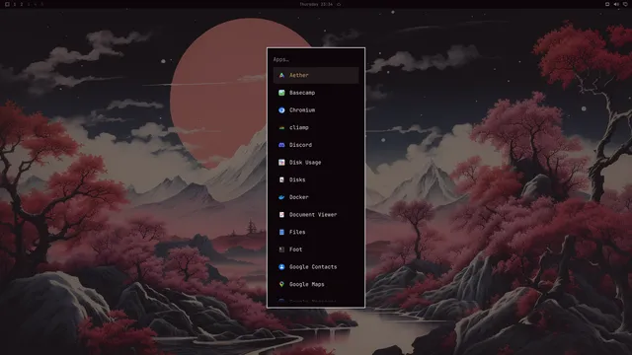
Task: Open the volume control in the top bar
Action: tap(616, 4)
